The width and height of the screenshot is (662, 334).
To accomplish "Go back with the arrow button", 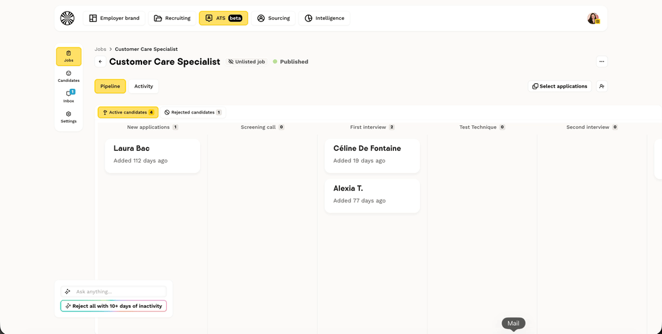I will pos(101,61).
